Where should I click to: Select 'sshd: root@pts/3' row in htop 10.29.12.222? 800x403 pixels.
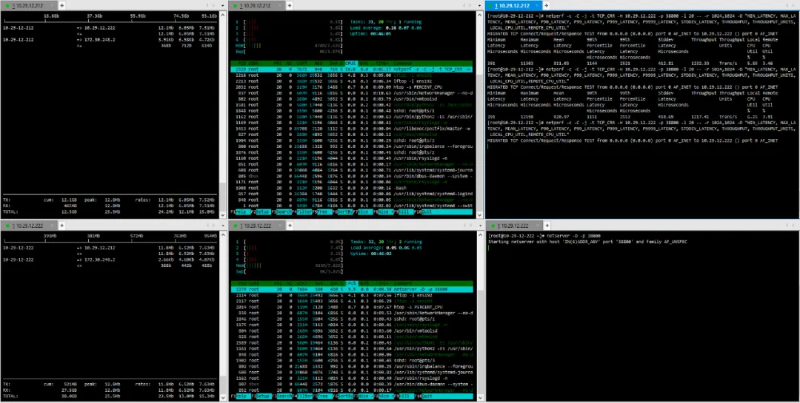352,361
